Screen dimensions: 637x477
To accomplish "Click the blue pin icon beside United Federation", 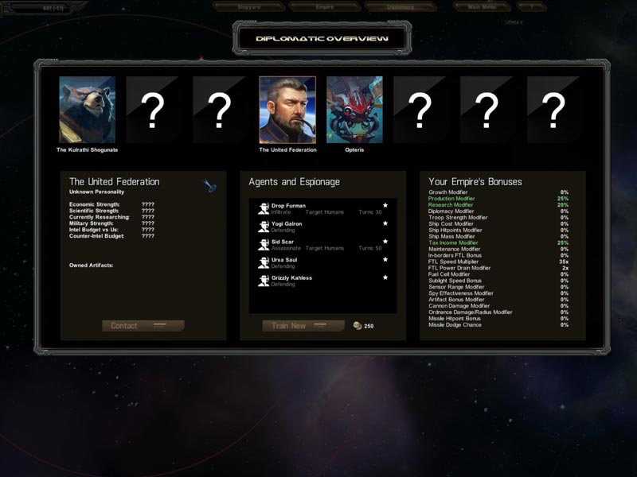I will 209,186.
